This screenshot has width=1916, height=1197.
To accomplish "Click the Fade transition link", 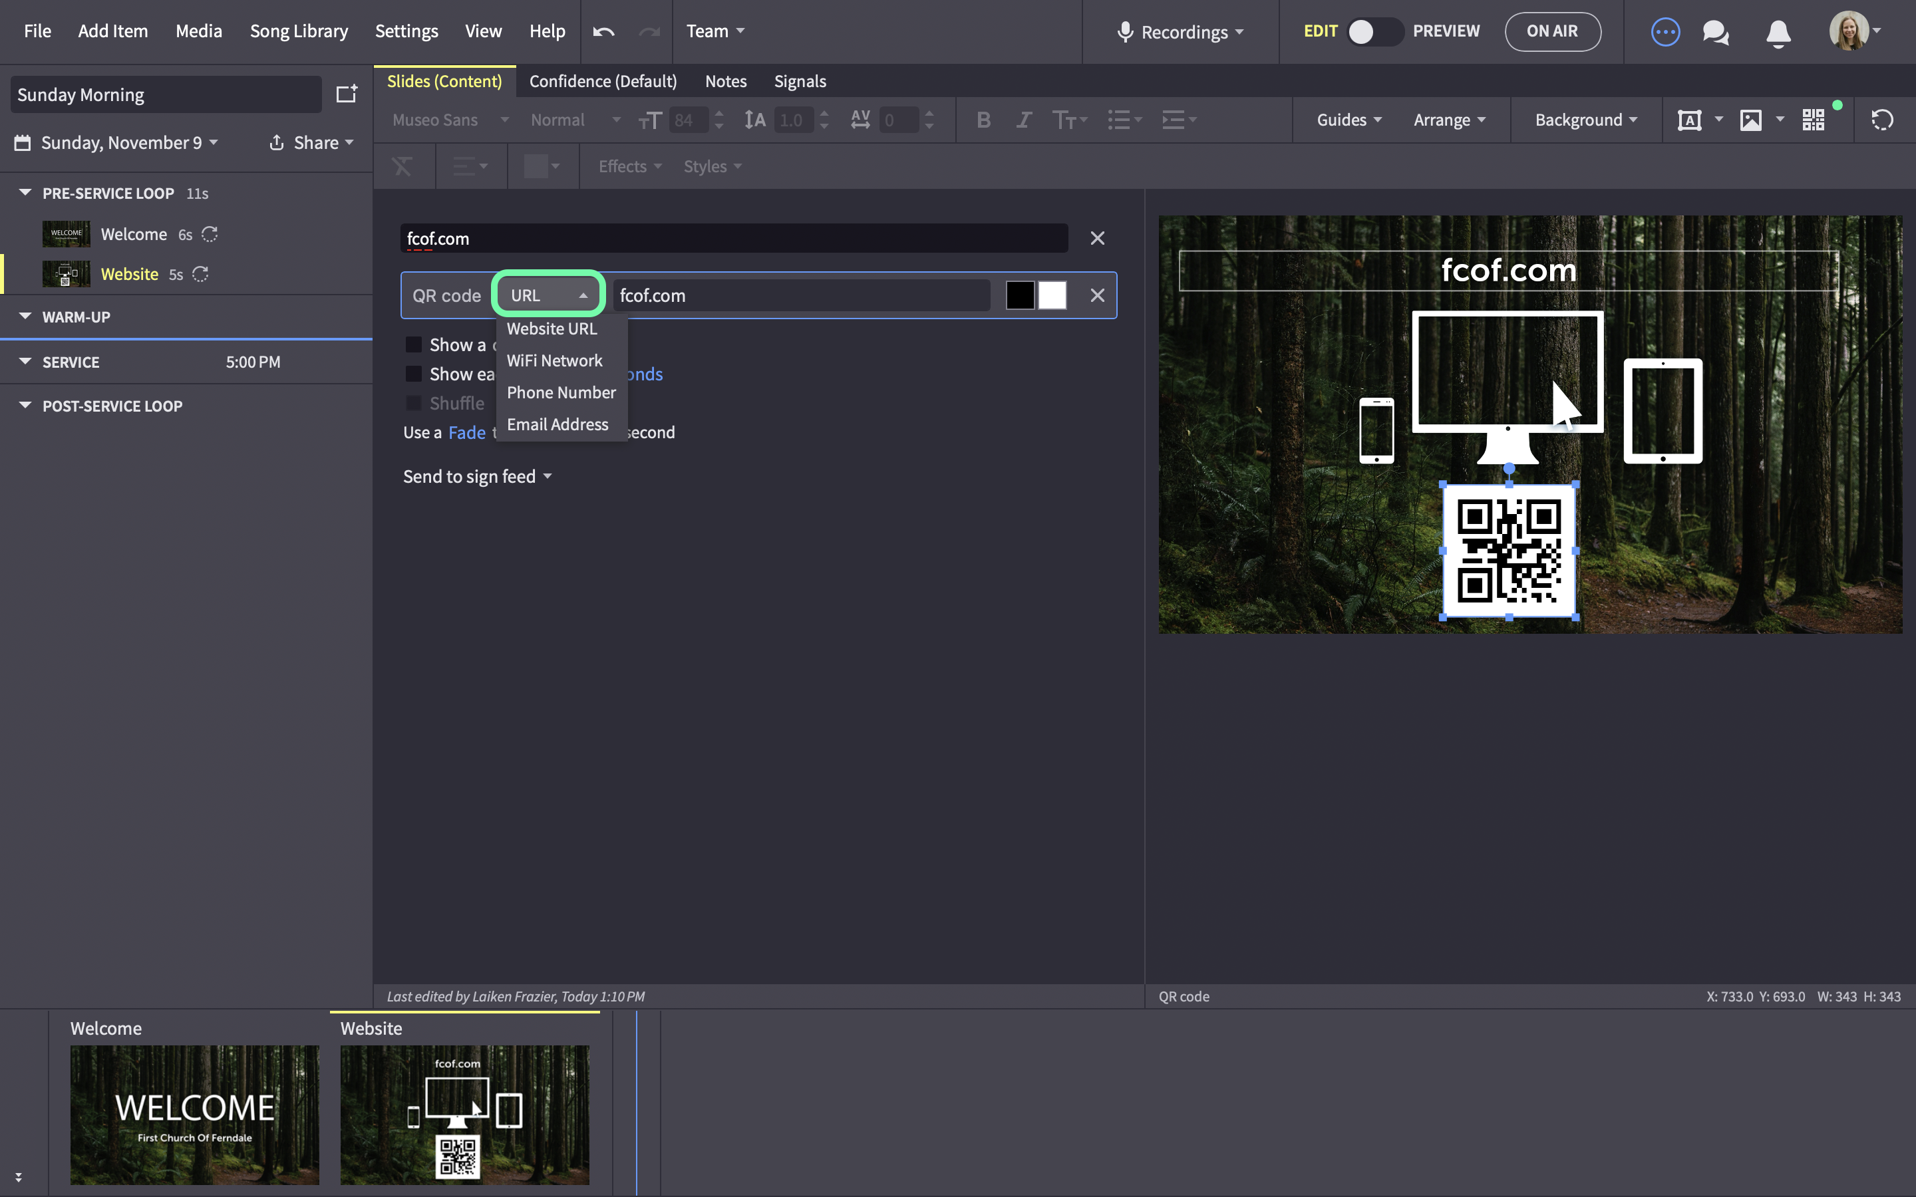I will [x=466, y=432].
